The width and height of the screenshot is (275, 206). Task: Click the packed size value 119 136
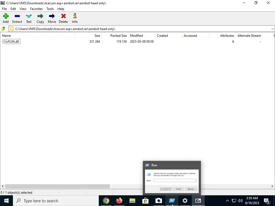coord(121,42)
